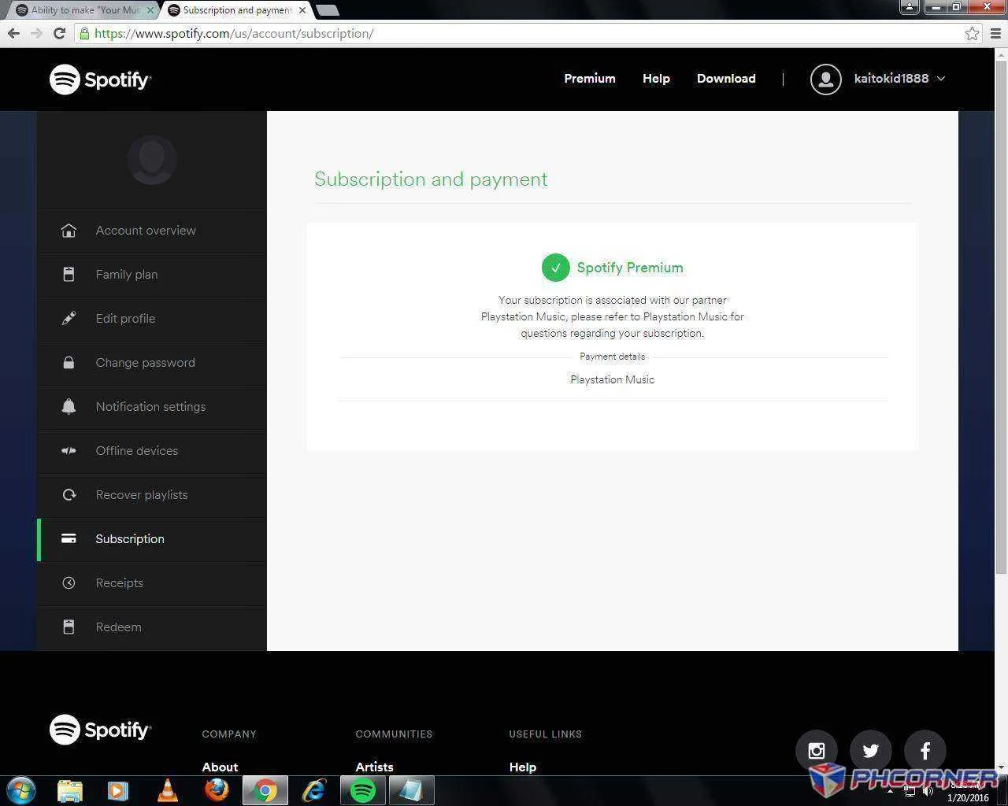Open the Artists footer link

click(374, 767)
